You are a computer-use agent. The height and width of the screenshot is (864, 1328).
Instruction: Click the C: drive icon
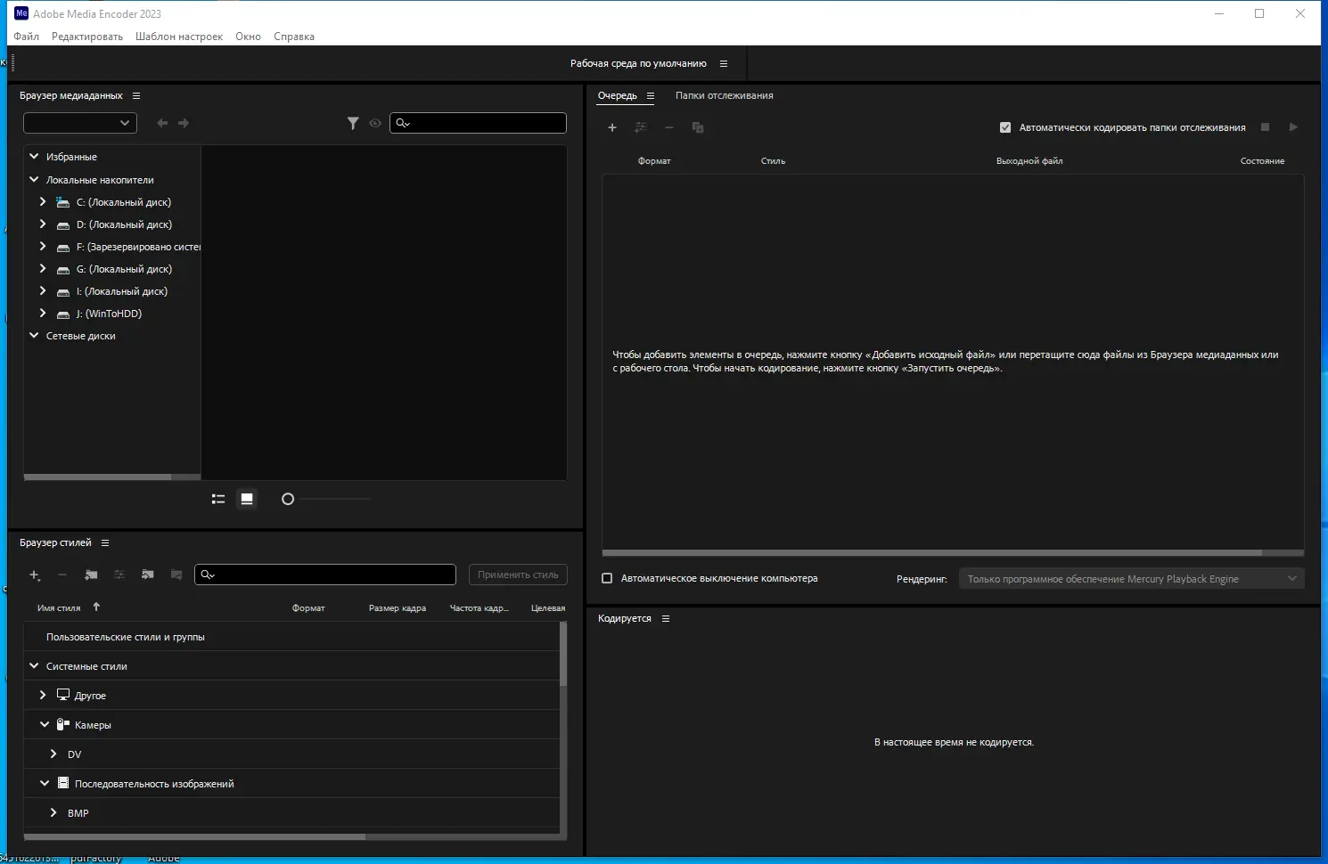pyautogui.click(x=62, y=202)
